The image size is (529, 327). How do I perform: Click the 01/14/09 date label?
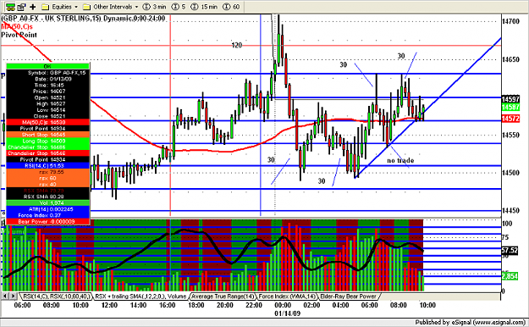pos(287,313)
